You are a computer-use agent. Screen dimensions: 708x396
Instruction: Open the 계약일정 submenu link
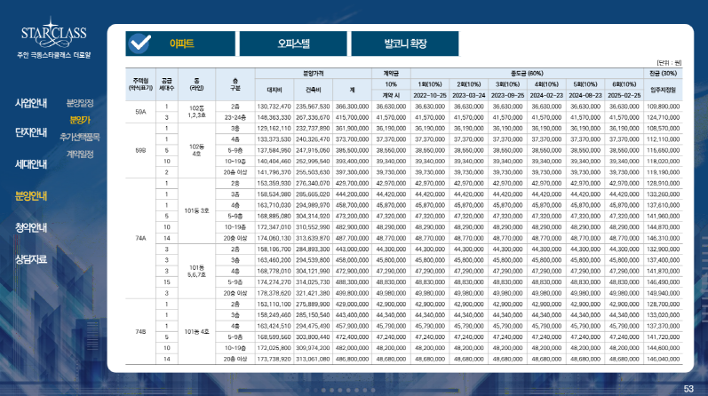(x=80, y=154)
